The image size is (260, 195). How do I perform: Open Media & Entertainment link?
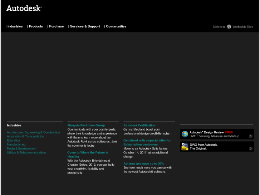pos(21,148)
